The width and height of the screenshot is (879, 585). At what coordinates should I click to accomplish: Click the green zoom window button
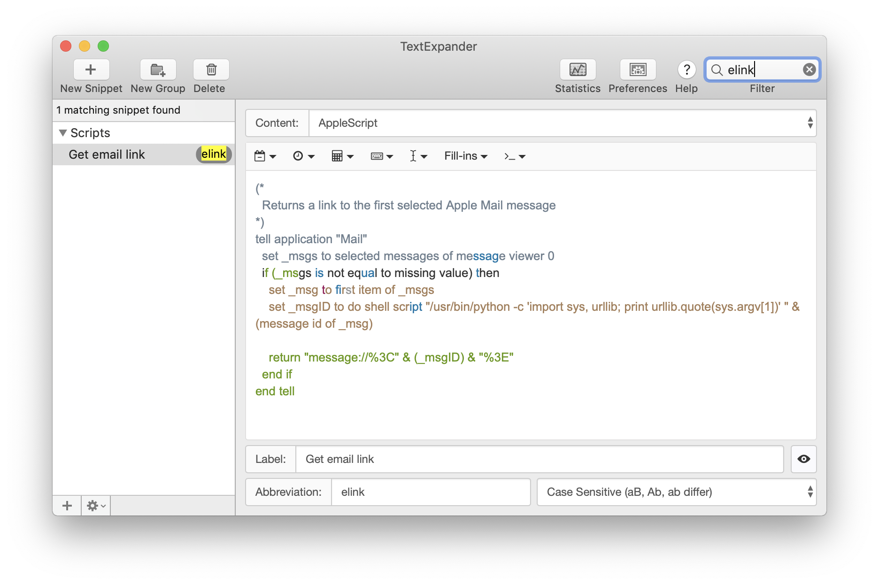[103, 46]
